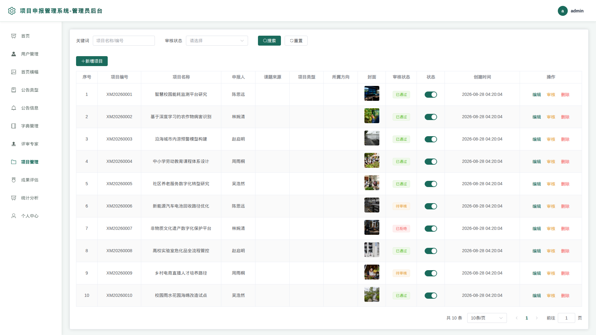The image size is (596, 335).
Task: Click the 已拒绝 status tag
Action: pos(401,229)
